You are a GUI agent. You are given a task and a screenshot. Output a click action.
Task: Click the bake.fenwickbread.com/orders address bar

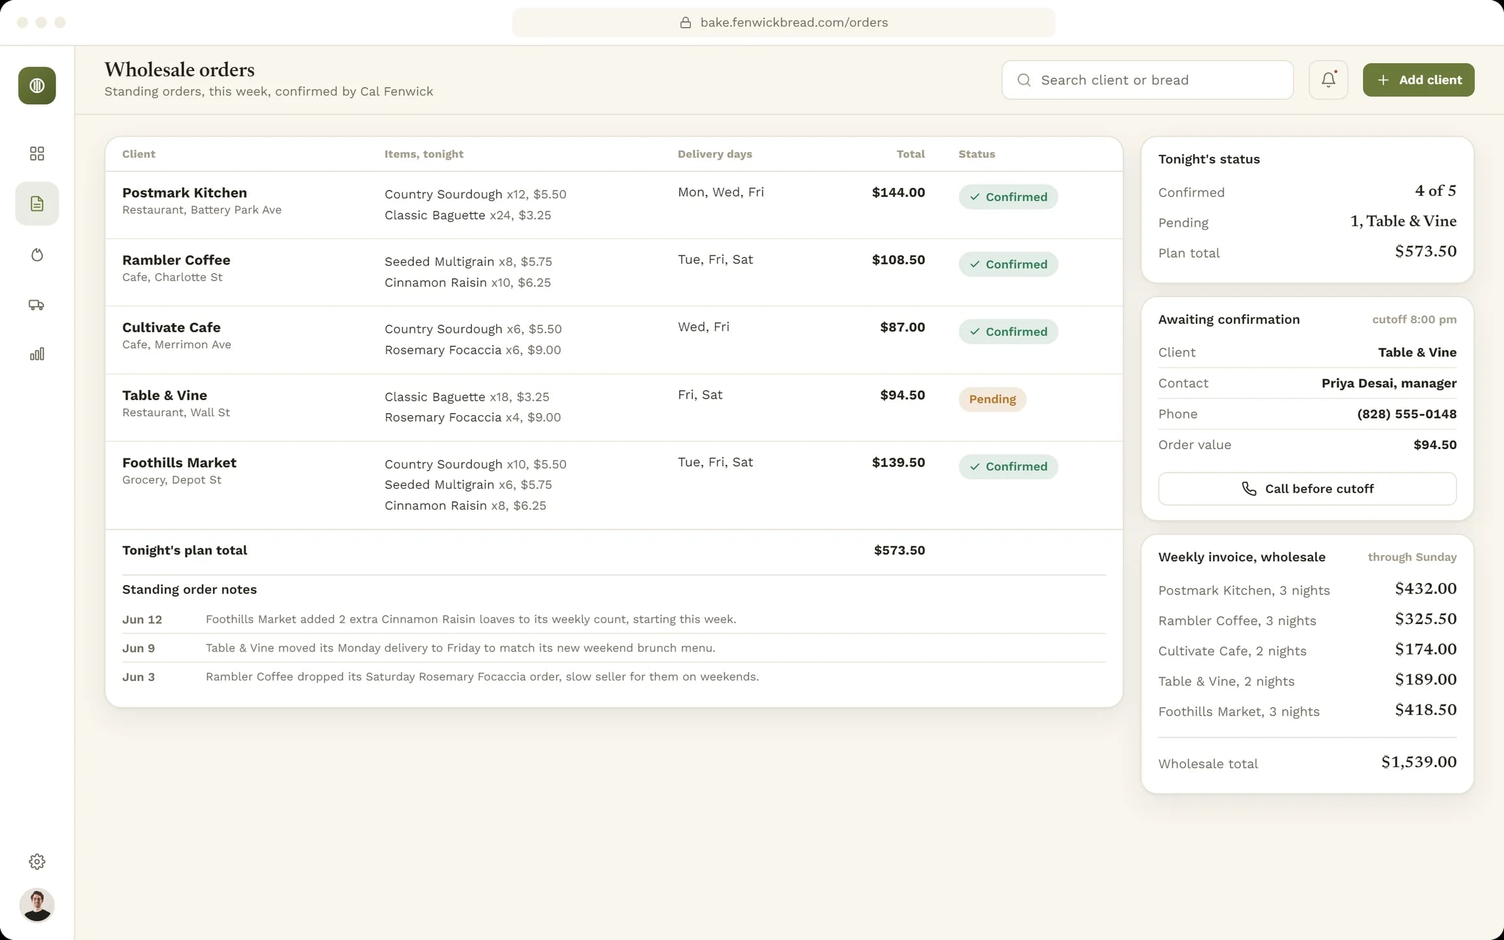[783, 22]
